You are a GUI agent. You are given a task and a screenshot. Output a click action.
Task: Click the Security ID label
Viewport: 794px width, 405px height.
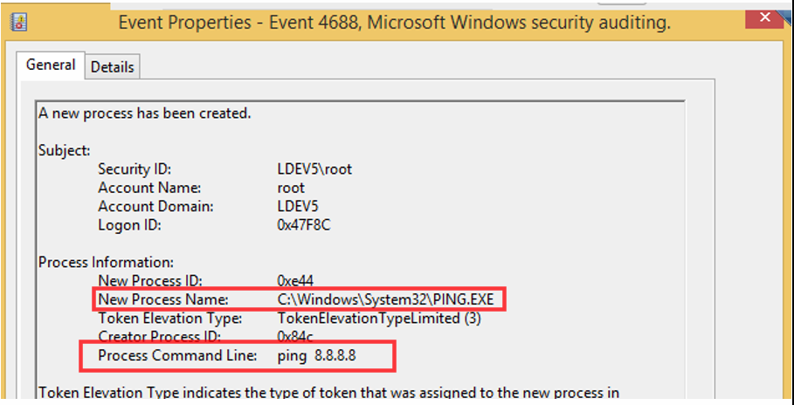click(135, 168)
